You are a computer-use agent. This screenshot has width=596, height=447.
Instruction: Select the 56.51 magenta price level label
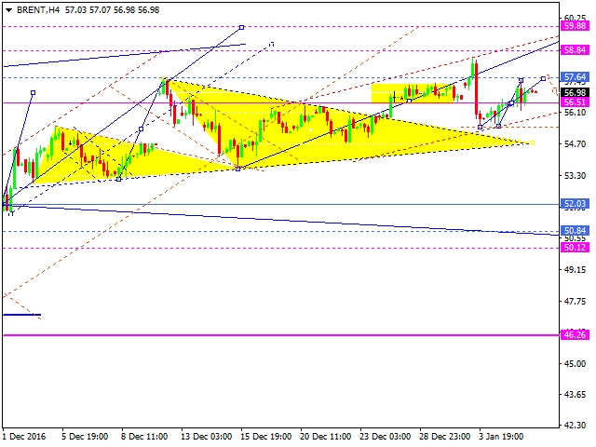point(576,102)
